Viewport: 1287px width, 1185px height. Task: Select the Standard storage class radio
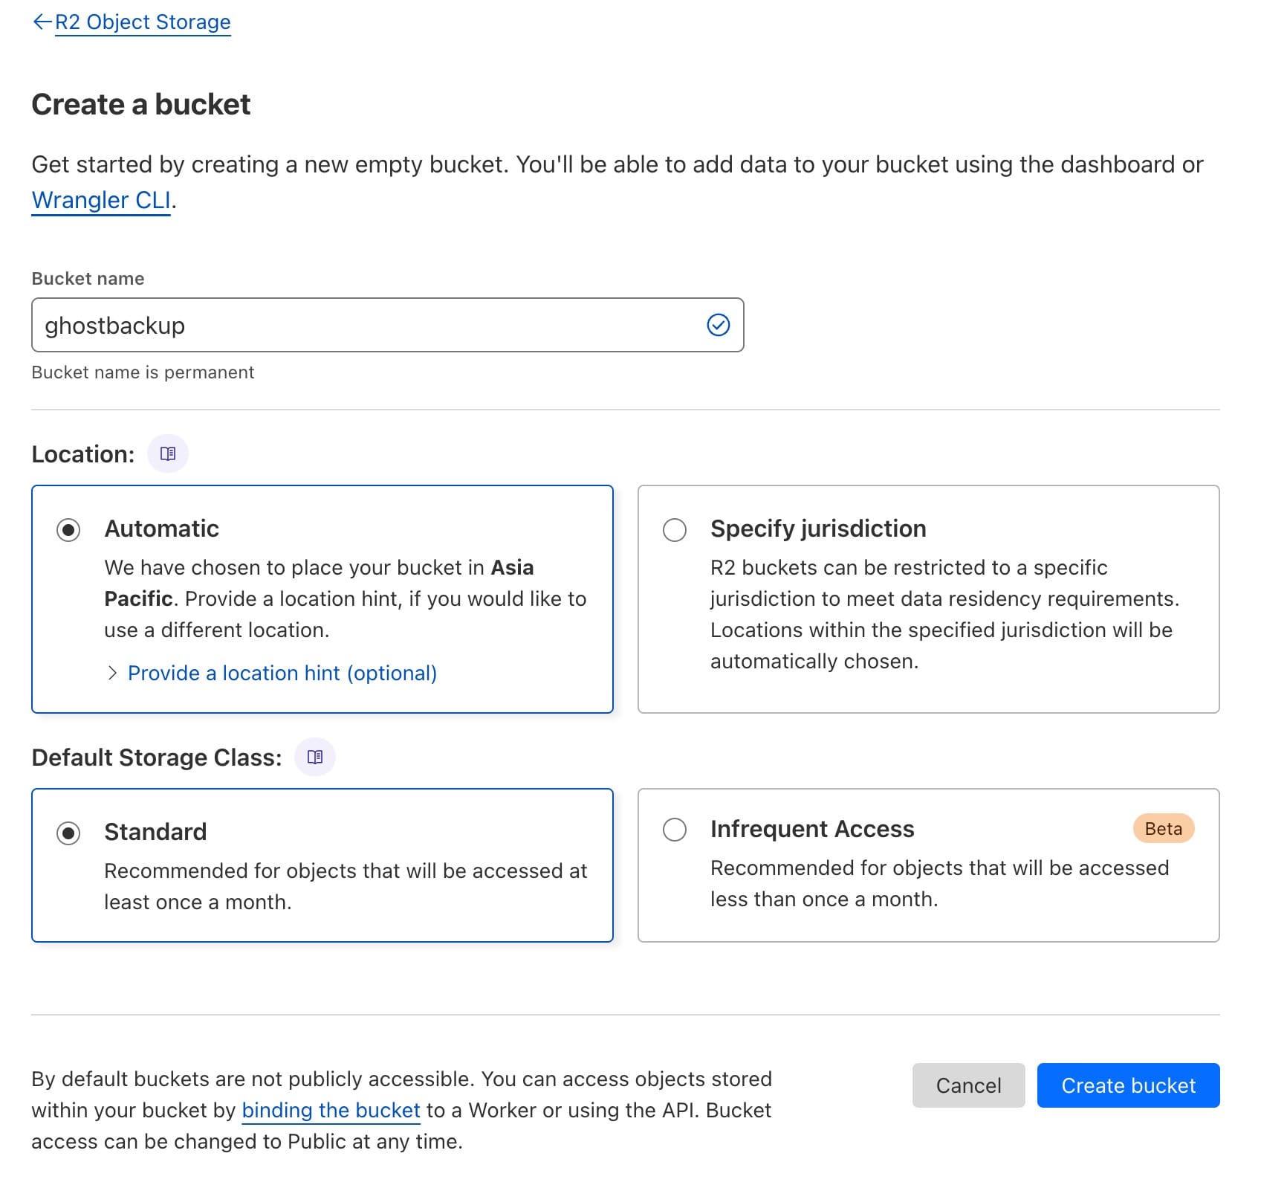click(x=68, y=833)
